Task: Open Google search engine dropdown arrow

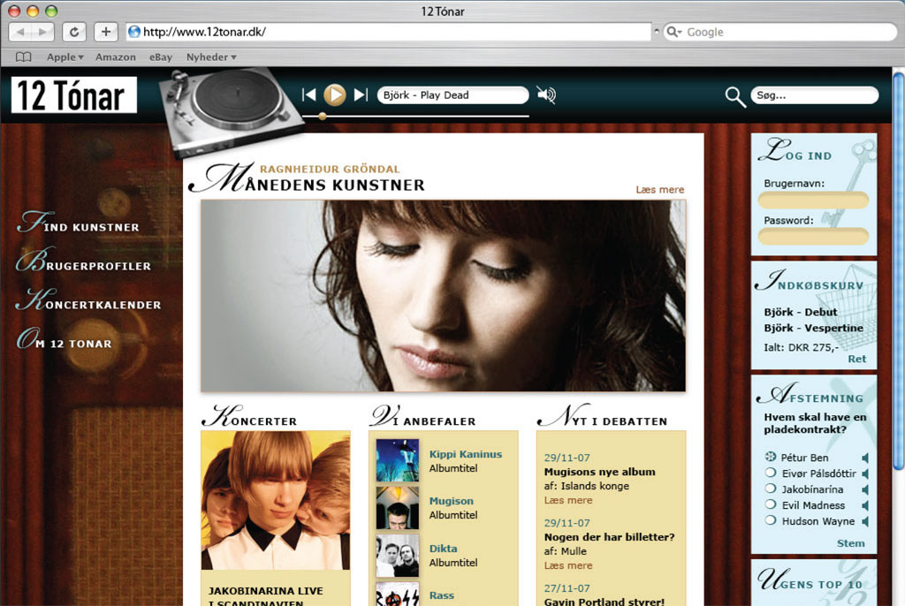Action: pos(680,33)
